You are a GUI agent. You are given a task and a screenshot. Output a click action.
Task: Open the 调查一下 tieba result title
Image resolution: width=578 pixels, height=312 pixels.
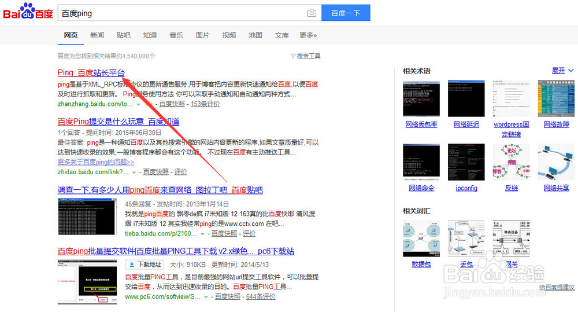[x=160, y=190]
